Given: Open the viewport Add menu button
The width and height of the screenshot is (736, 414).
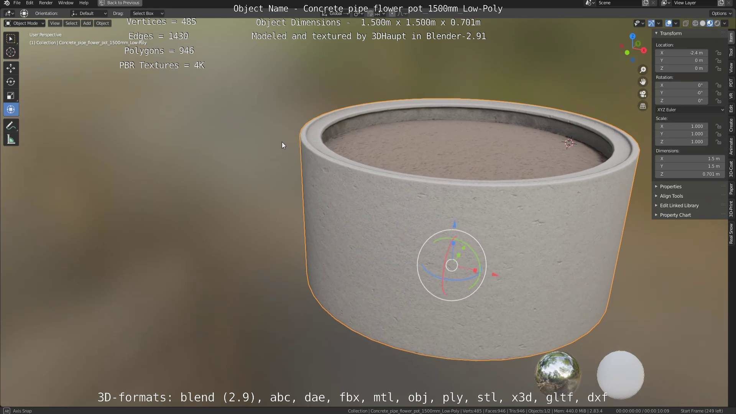Looking at the screenshot, I should [87, 23].
